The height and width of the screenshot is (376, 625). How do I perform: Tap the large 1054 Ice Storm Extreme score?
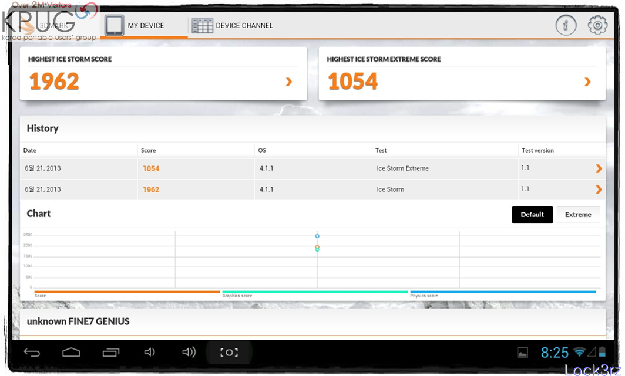pos(353,81)
